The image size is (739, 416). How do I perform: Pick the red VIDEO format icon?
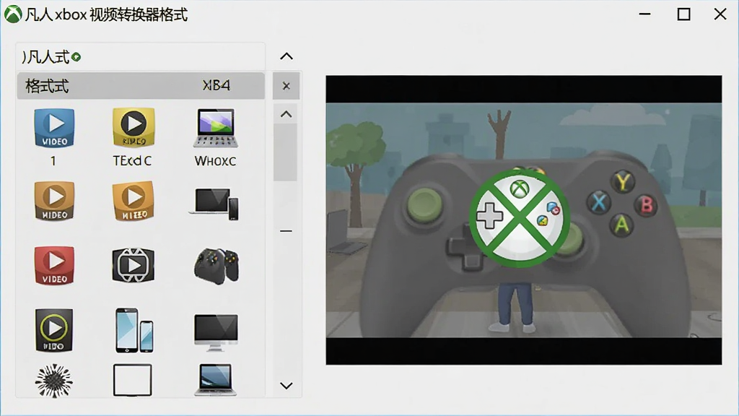click(x=54, y=265)
